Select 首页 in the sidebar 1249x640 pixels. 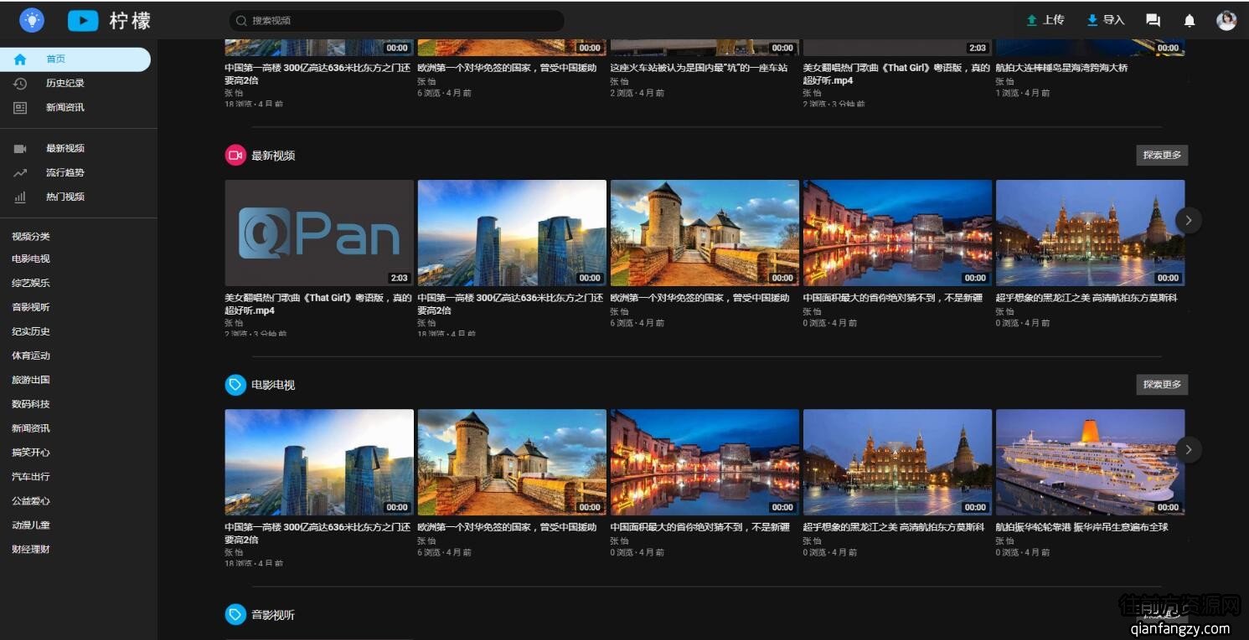75,59
